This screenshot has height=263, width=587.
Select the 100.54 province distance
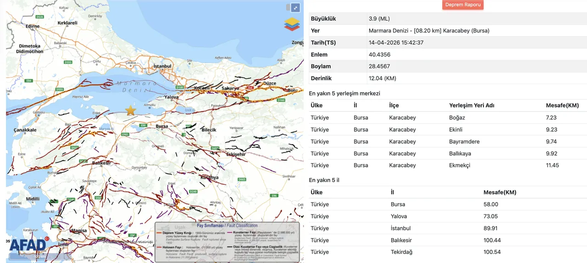point(493,252)
